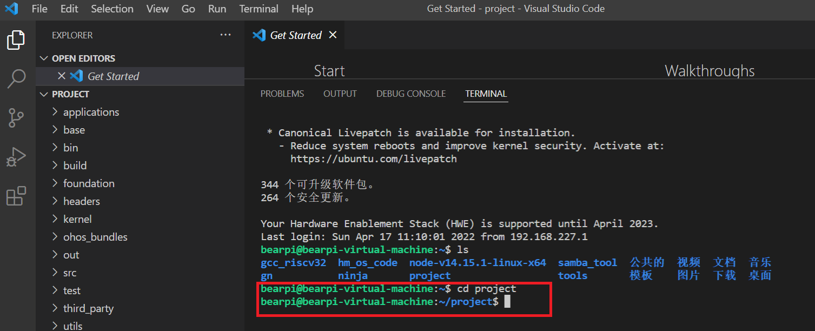Image resolution: width=815 pixels, height=331 pixels.
Task: Expand the headers folder
Action: (x=140, y=201)
